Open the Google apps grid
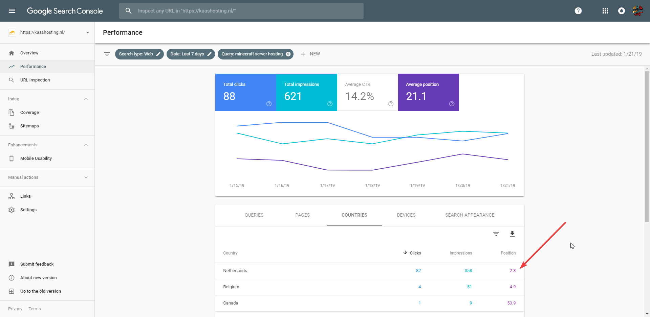This screenshot has height=317, width=650. tap(605, 11)
